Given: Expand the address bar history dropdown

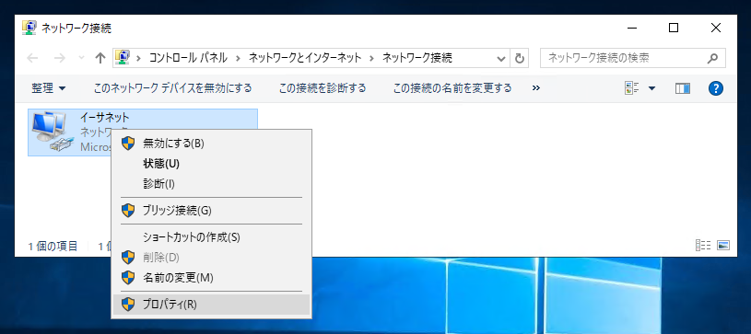Looking at the screenshot, I should click(501, 58).
